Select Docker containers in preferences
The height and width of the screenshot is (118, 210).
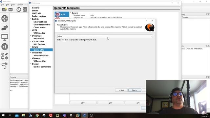click(42, 67)
